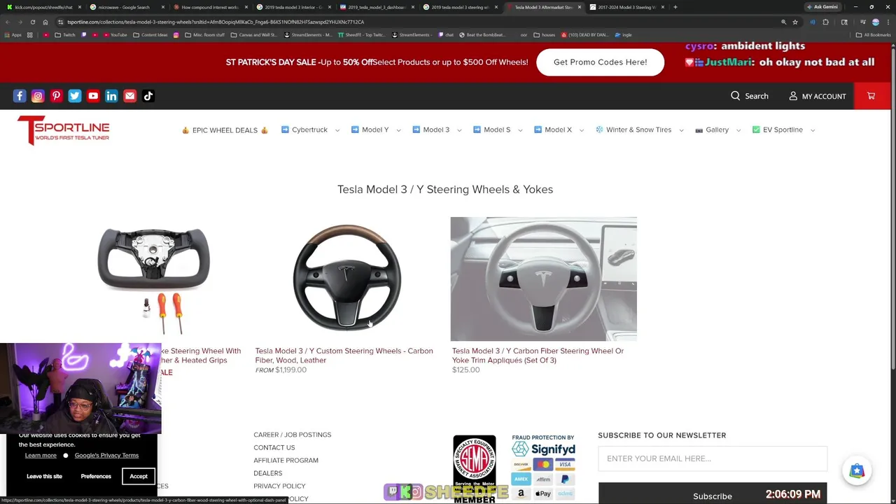Expand the Model Y menu chevron
This screenshot has width=896, height=504.
[398, 130]
